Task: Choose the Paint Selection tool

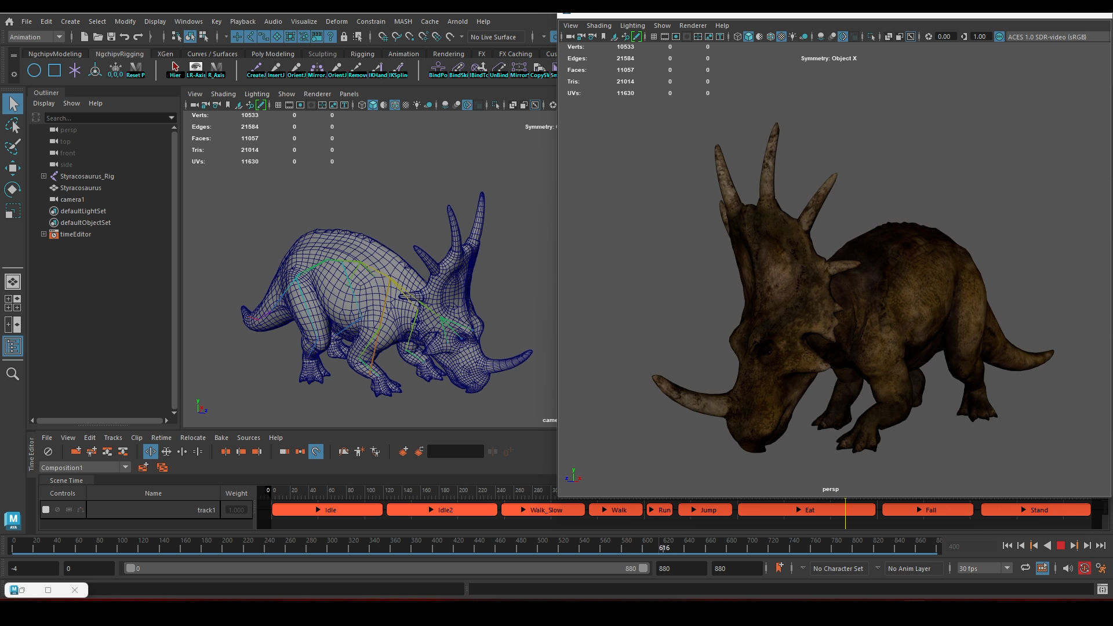Action: pyautogui.click(x=13, y=147)
